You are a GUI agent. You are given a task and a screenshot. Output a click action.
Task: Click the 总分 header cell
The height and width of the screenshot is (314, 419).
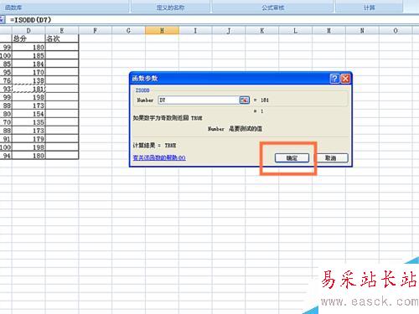point(28,39)
